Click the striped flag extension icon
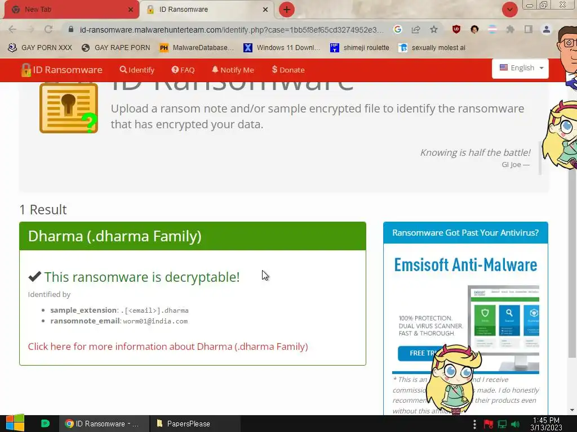577x432 pixels. (x=492, y=29)
